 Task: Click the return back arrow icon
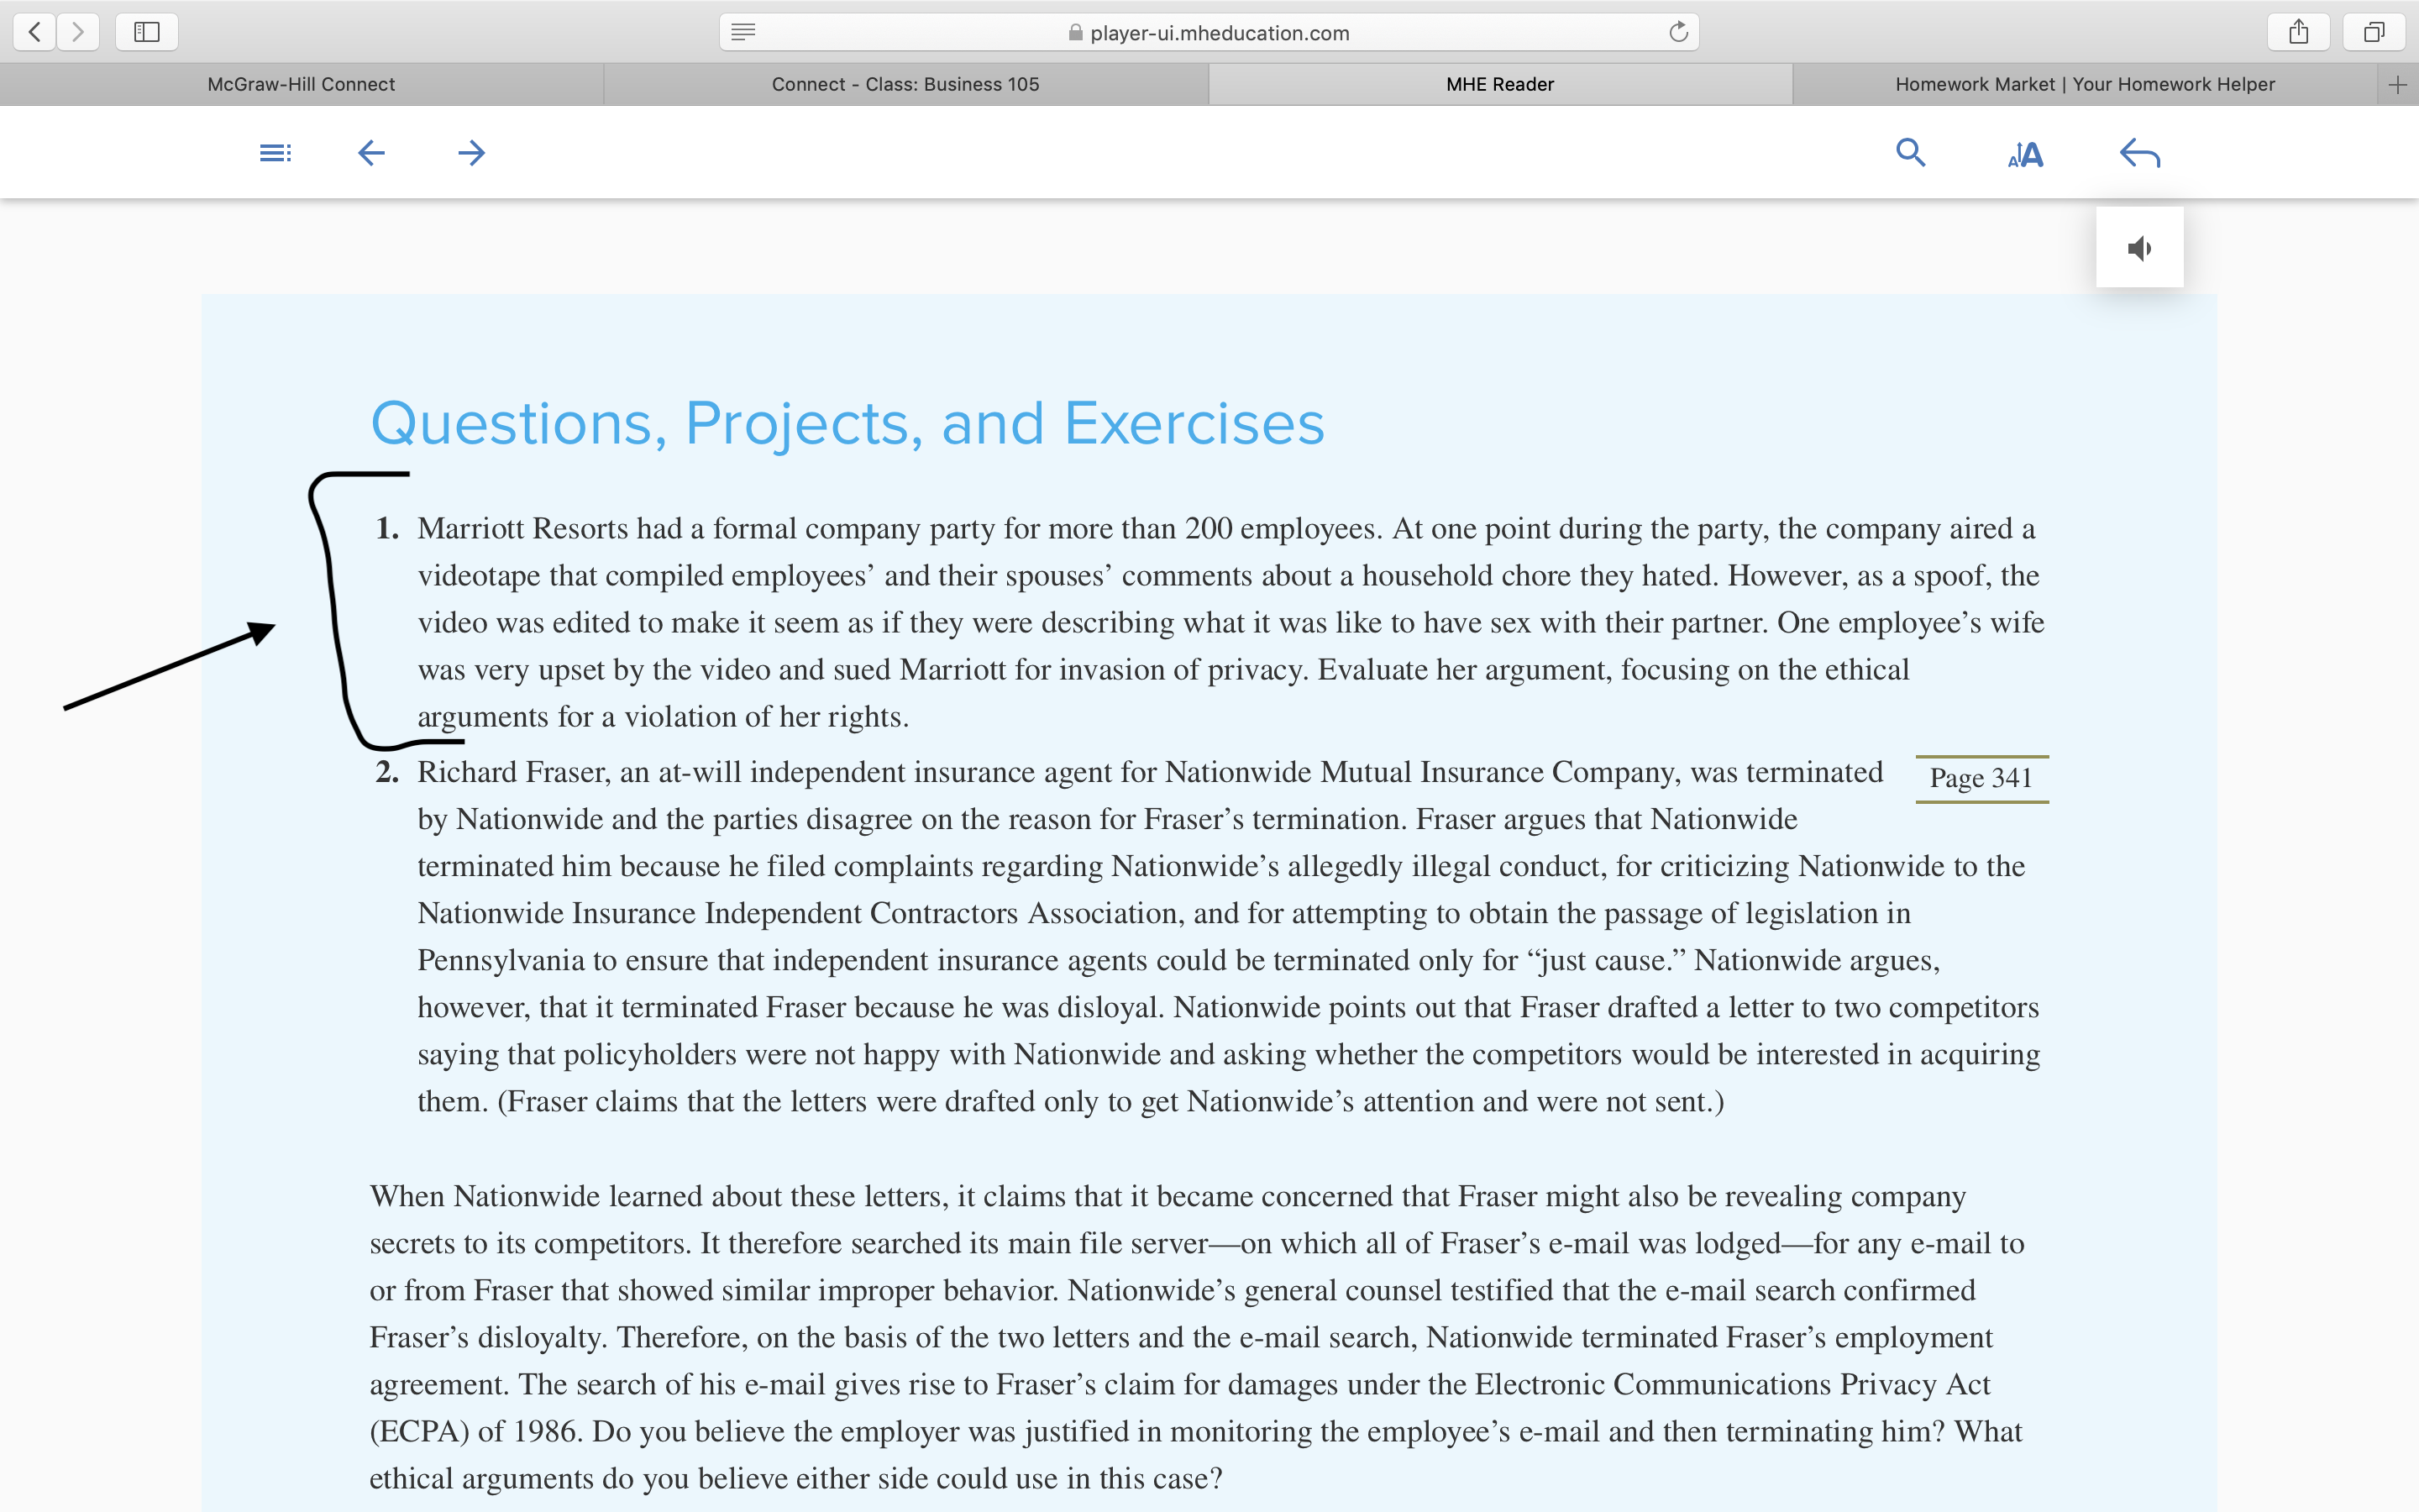pyautogui.click(x=2139, y=153)
